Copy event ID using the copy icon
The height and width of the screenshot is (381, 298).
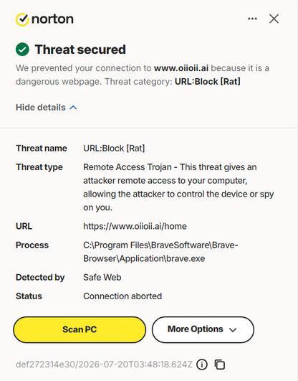[x=220, y=364]
